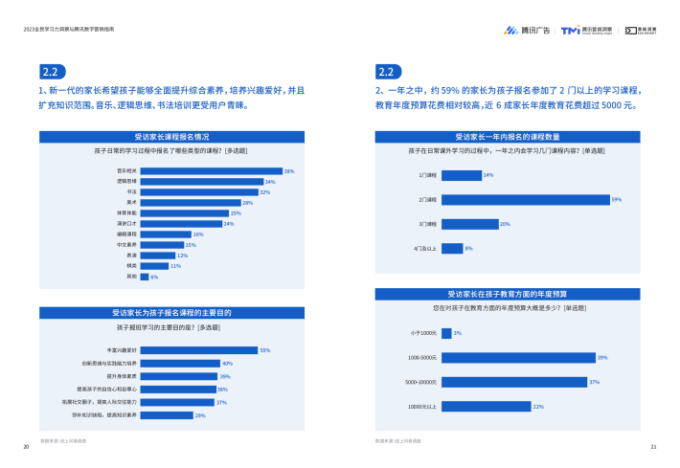This screenshot has height=468, width=680.
Task: Click the TMI 腾讯营销洞察 logo
Action: (x=587, y=31)
